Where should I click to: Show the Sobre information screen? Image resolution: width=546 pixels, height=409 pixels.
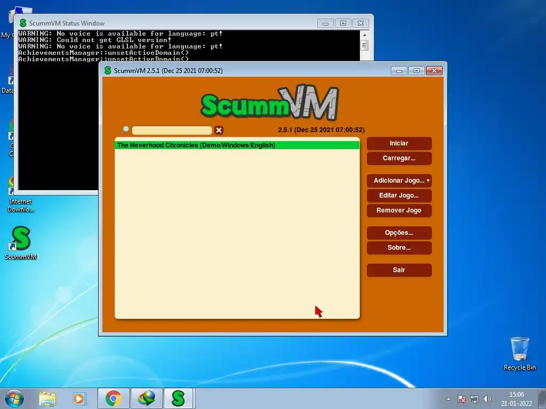point(399,248)
